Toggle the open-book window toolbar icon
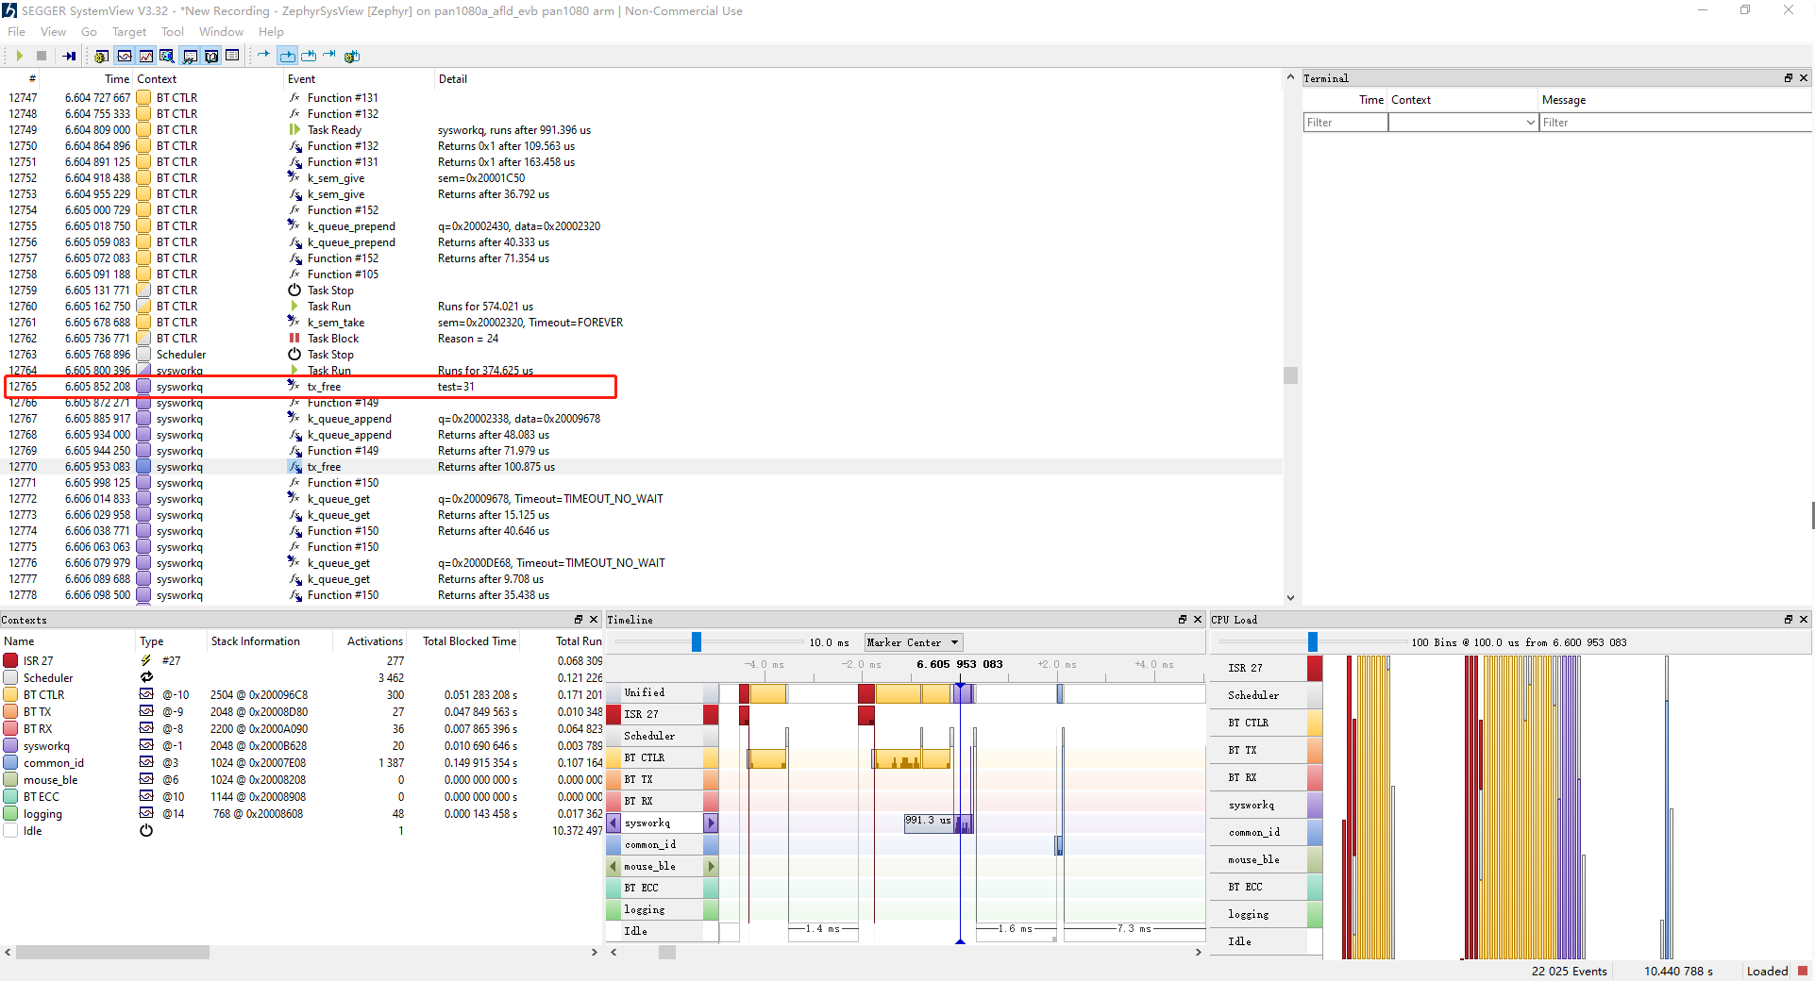 [x=211, y=57]
